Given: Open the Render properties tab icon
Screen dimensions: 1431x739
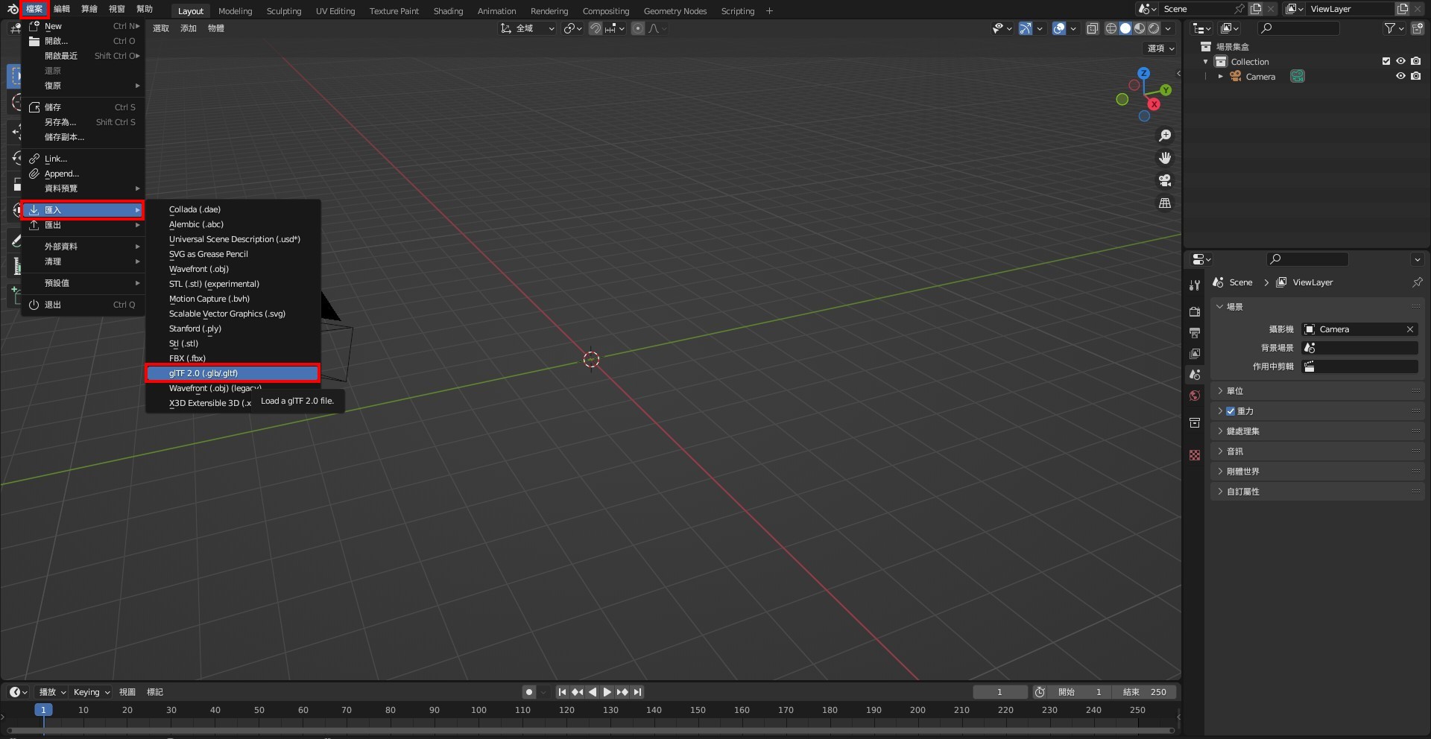Looking at the screenshot, I should click(1195, 312).
